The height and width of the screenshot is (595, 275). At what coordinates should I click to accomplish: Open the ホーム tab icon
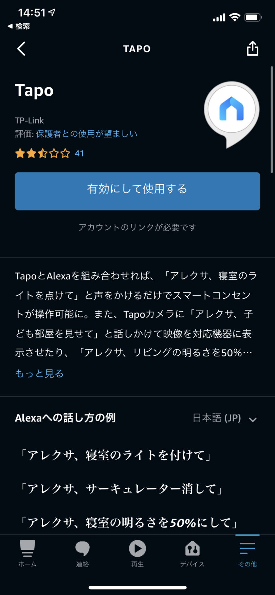[27, 548]
